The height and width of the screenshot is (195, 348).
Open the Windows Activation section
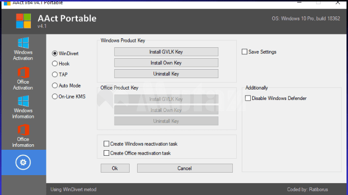click(x=23, y=49)
